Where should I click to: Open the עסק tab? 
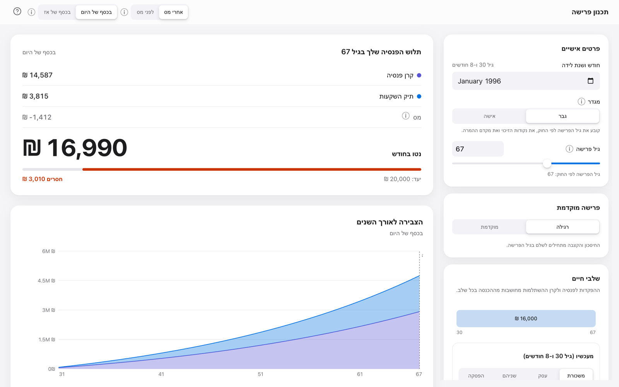542,375
